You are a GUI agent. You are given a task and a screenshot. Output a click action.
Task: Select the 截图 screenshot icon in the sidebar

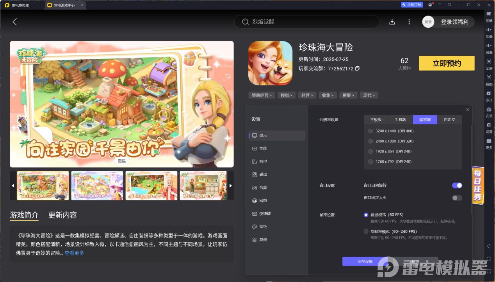coord(489,81)
